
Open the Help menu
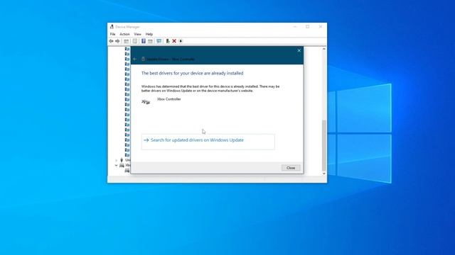tap(149, 34)
